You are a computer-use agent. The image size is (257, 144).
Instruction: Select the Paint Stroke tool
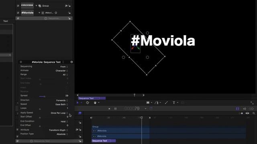[x=166, y=103]
